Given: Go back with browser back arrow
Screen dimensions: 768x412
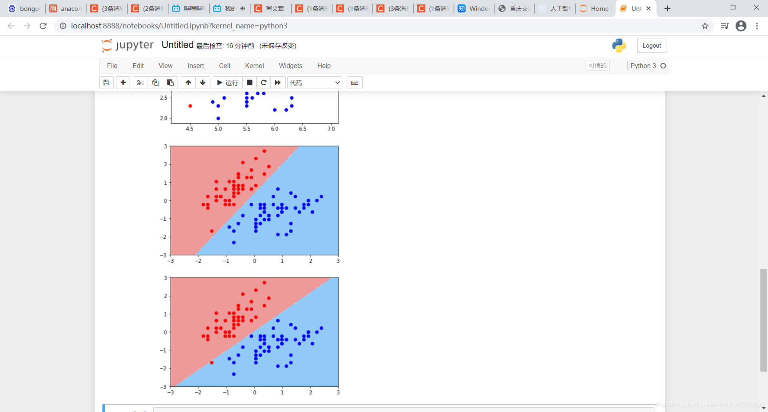Looking at the screenshot, I should (11, 26).
